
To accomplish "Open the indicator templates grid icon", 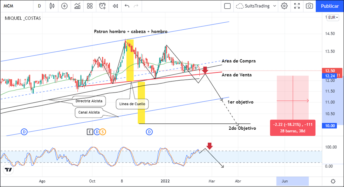I will pos(90,6).
